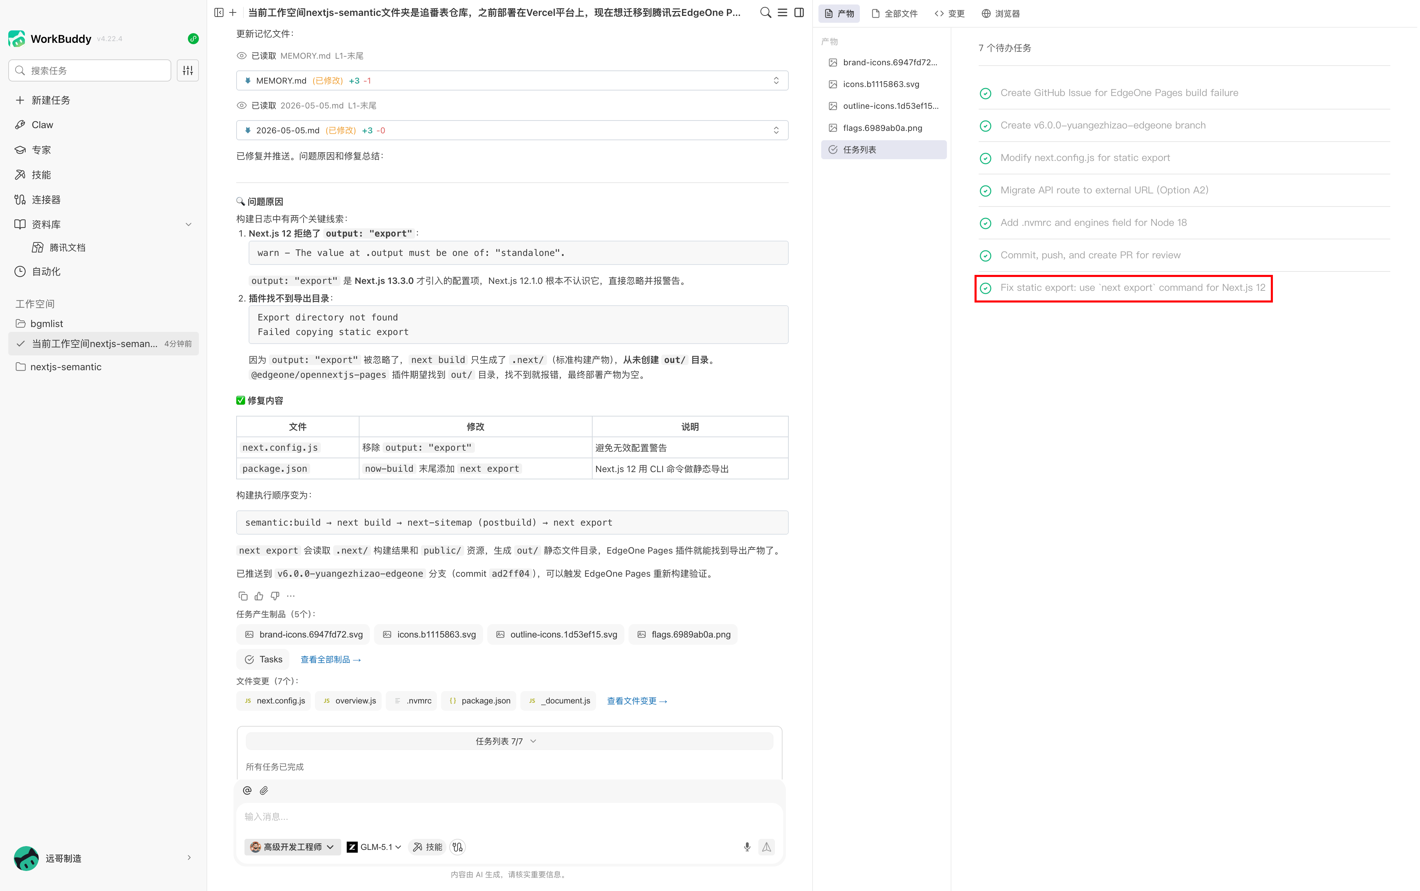The width and height of the screenshot is (1420, 891).
Task: Click the attachment paperclip icon
Action: 264,790
